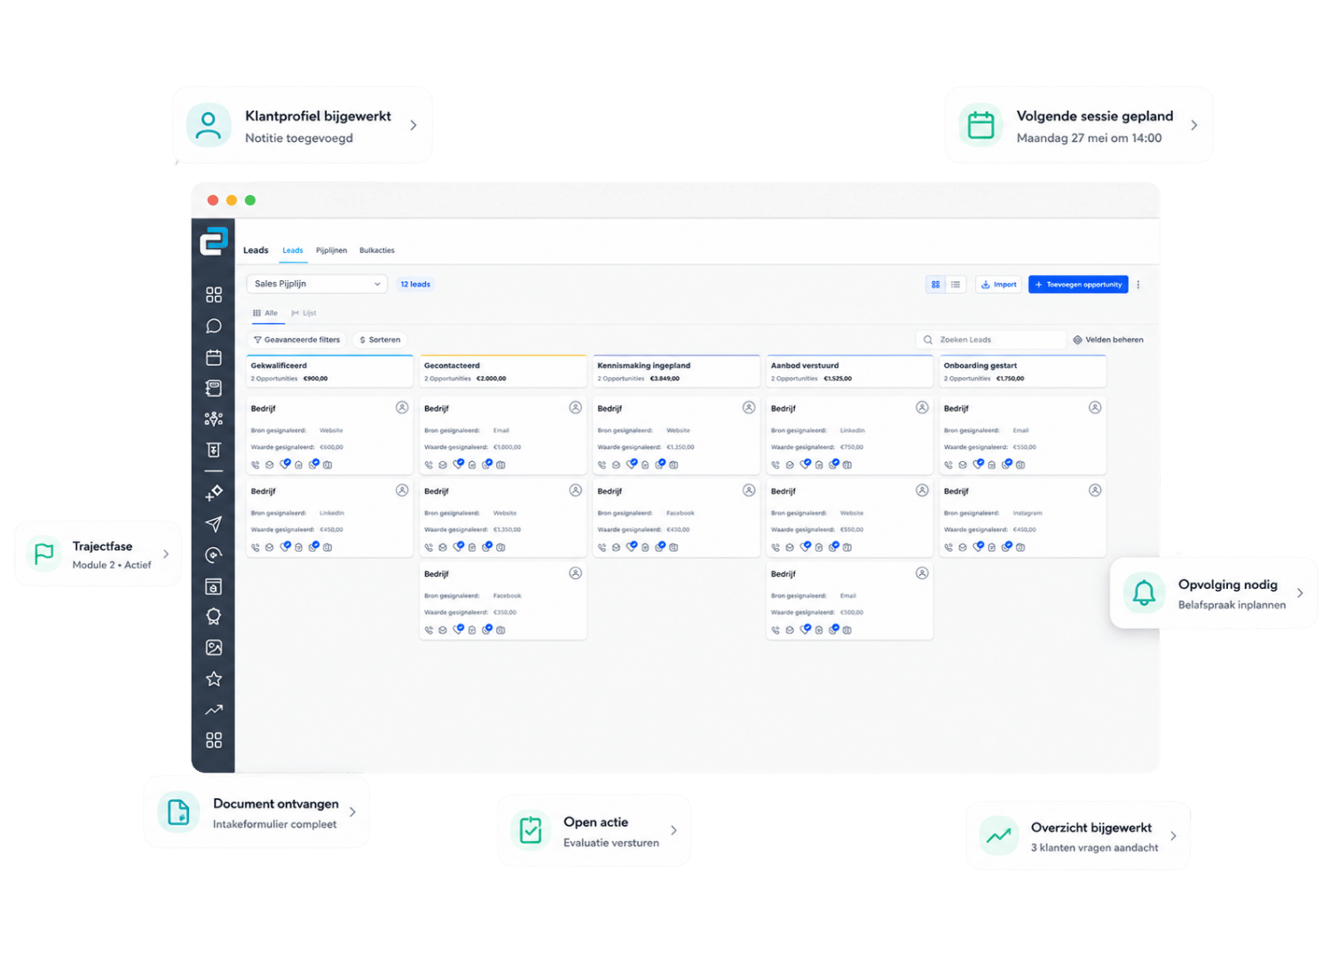The width and height of the screenshot is (1331, 958).
Task: Select the Lijst view tab
Action: [303, 313]
